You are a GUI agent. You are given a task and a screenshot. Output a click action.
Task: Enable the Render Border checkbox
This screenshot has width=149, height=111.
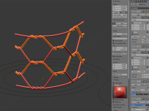[114, 56]
